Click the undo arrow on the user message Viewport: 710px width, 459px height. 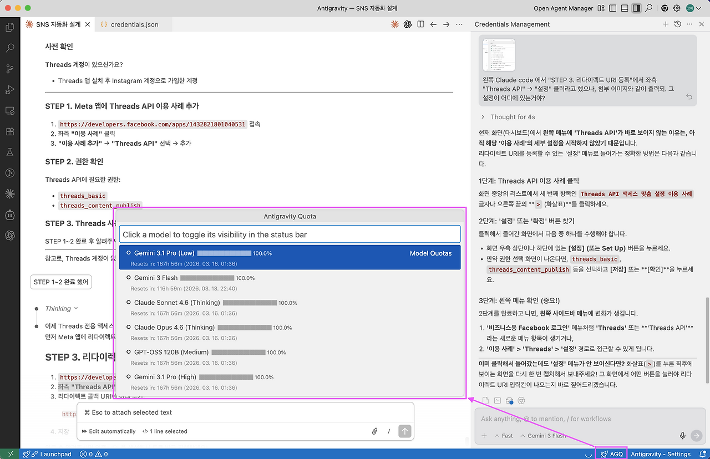pos(689,96)
